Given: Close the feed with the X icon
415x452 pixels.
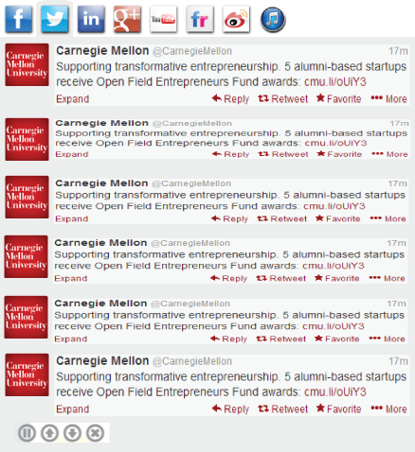Looking at the screenshot, I should pyautogui.click(x=96, y=433).
